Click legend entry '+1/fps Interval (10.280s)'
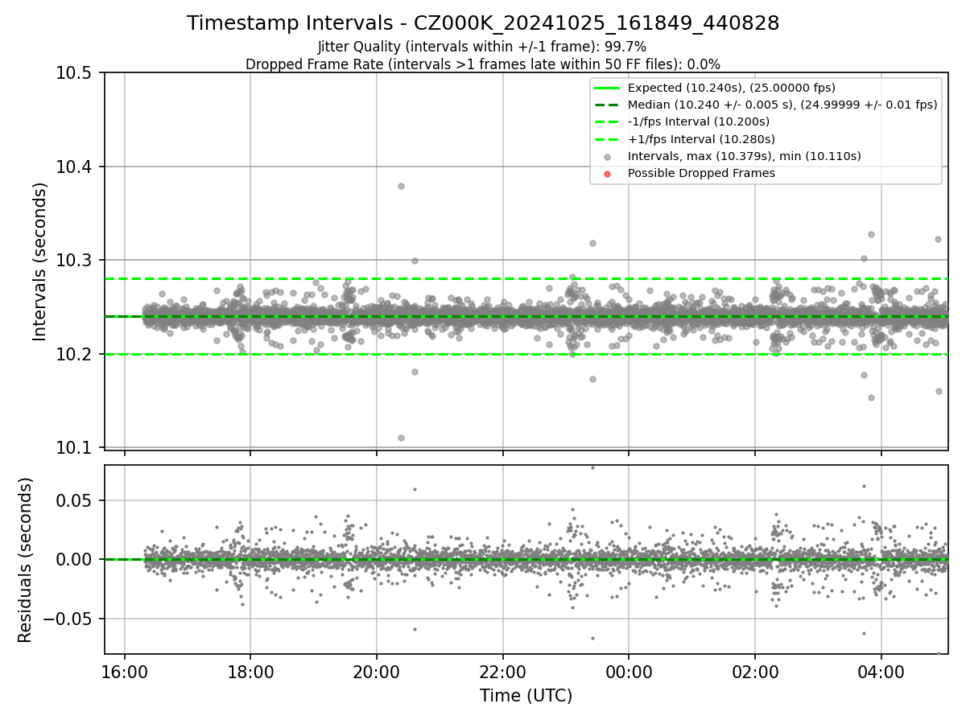This screenshot has height=724, width=966. [700, 139]
